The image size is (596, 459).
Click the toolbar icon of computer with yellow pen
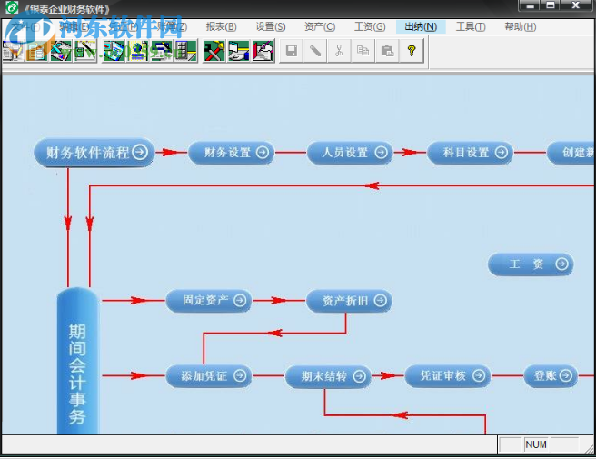[162, 51]
